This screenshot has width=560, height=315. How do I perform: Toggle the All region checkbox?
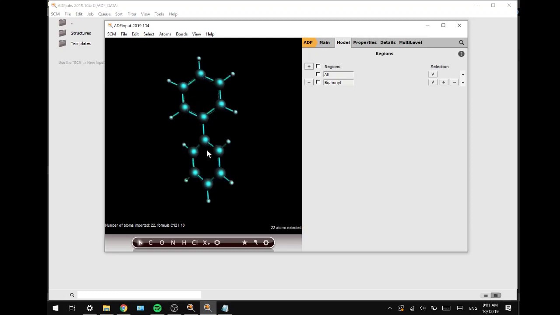click(318, 74)
